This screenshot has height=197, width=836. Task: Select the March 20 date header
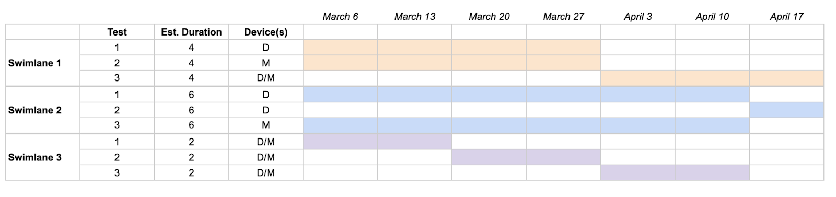tap(489, 16)
